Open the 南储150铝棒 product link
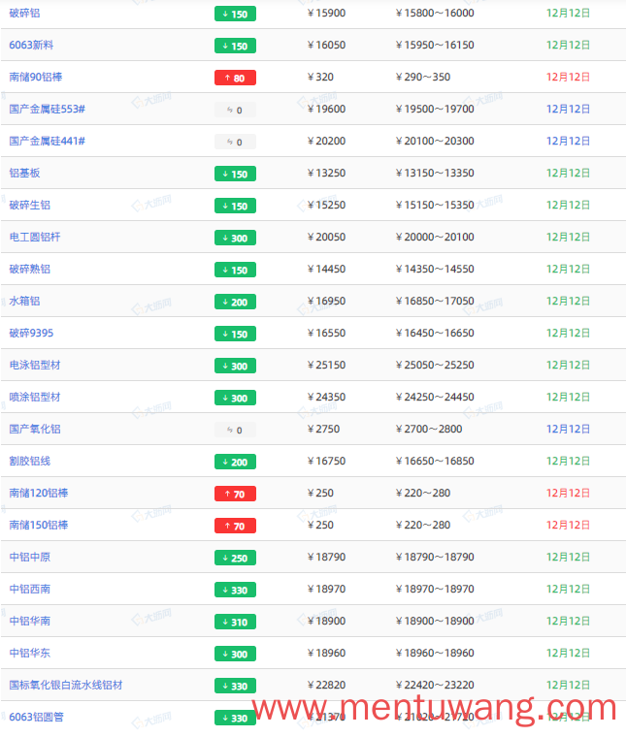626x737 pixels. point(39,525)
